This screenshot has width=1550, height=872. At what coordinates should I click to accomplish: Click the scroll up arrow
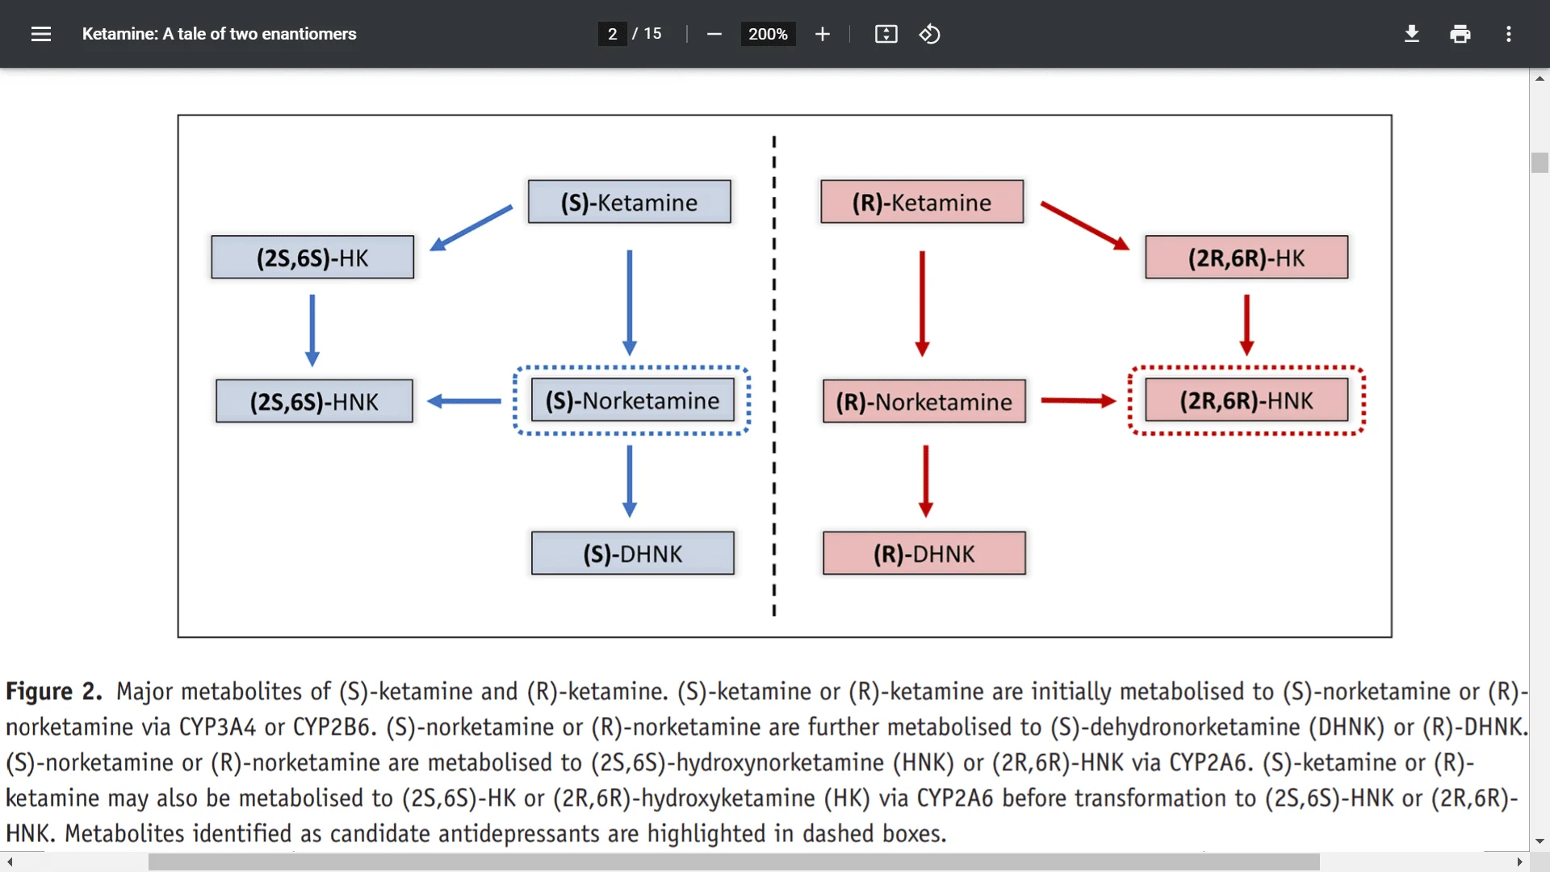point(1540,78)
